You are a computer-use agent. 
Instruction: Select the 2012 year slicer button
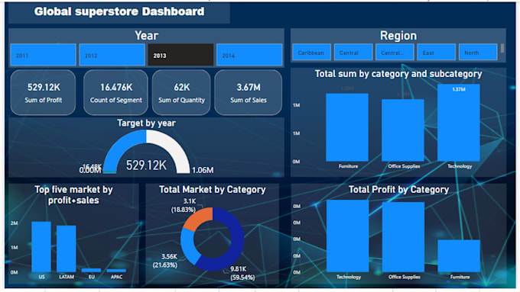112,55
